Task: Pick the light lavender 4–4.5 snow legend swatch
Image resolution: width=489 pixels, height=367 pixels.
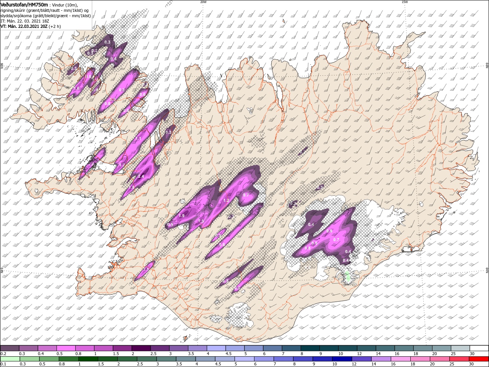Action: tap(216, 348)
